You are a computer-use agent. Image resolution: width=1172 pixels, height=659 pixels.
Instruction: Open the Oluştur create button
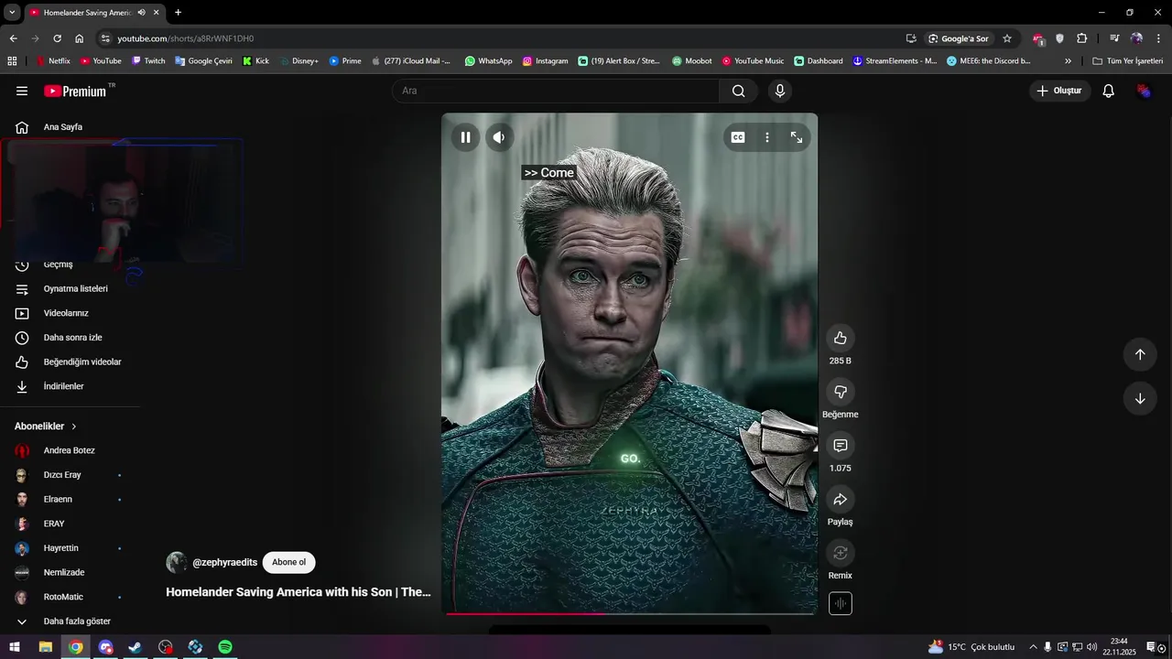tap(1059, 91)
